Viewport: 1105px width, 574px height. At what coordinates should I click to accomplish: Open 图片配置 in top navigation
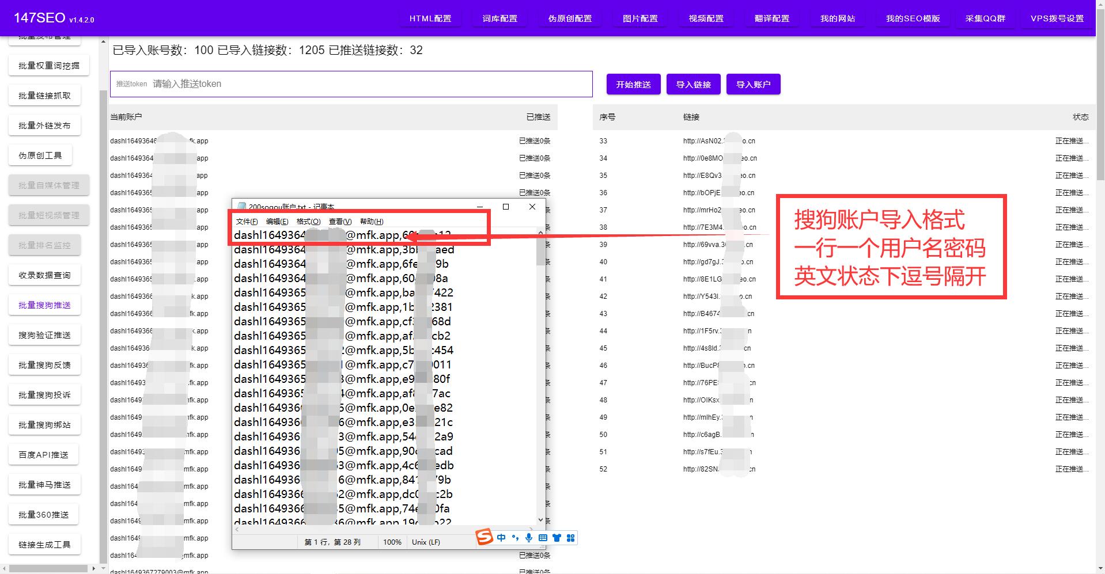pyautogui.click(x=640, y=18)
